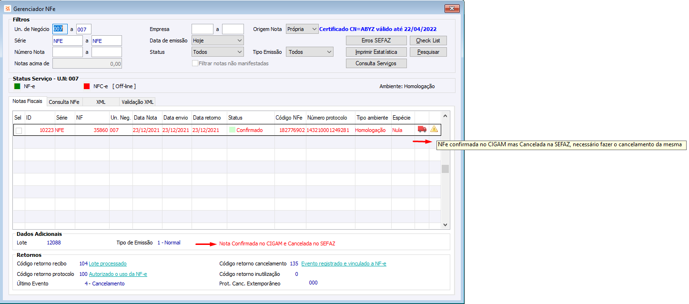Toggle Filtrar notas não manifestadas checkbox
The width and height of the screenshot is (689, 304).
(x=195, y=63)
